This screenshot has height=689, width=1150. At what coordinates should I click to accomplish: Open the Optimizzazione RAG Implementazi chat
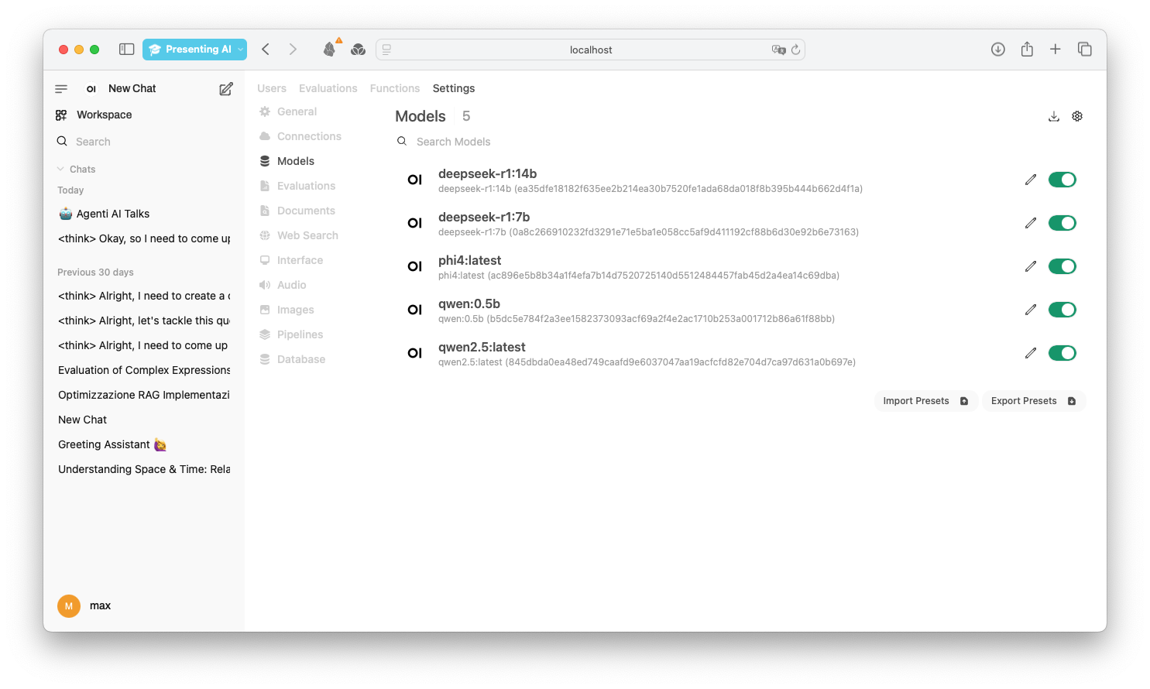pos(144,395)
